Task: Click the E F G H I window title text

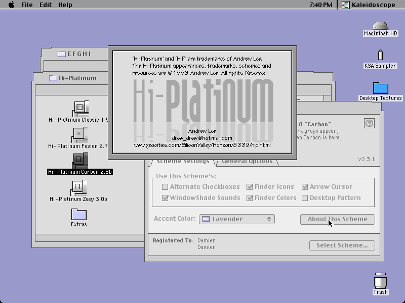Action: [79, 54]
